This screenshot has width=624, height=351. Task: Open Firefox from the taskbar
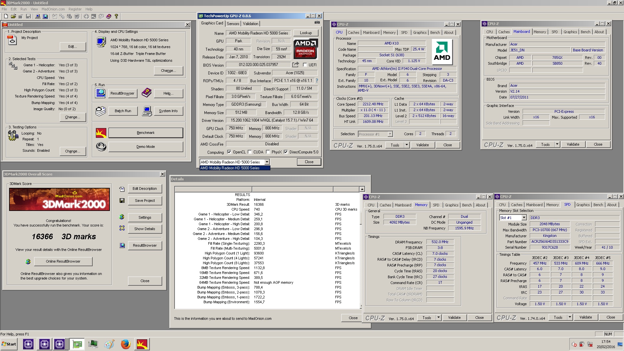[125, 344]
